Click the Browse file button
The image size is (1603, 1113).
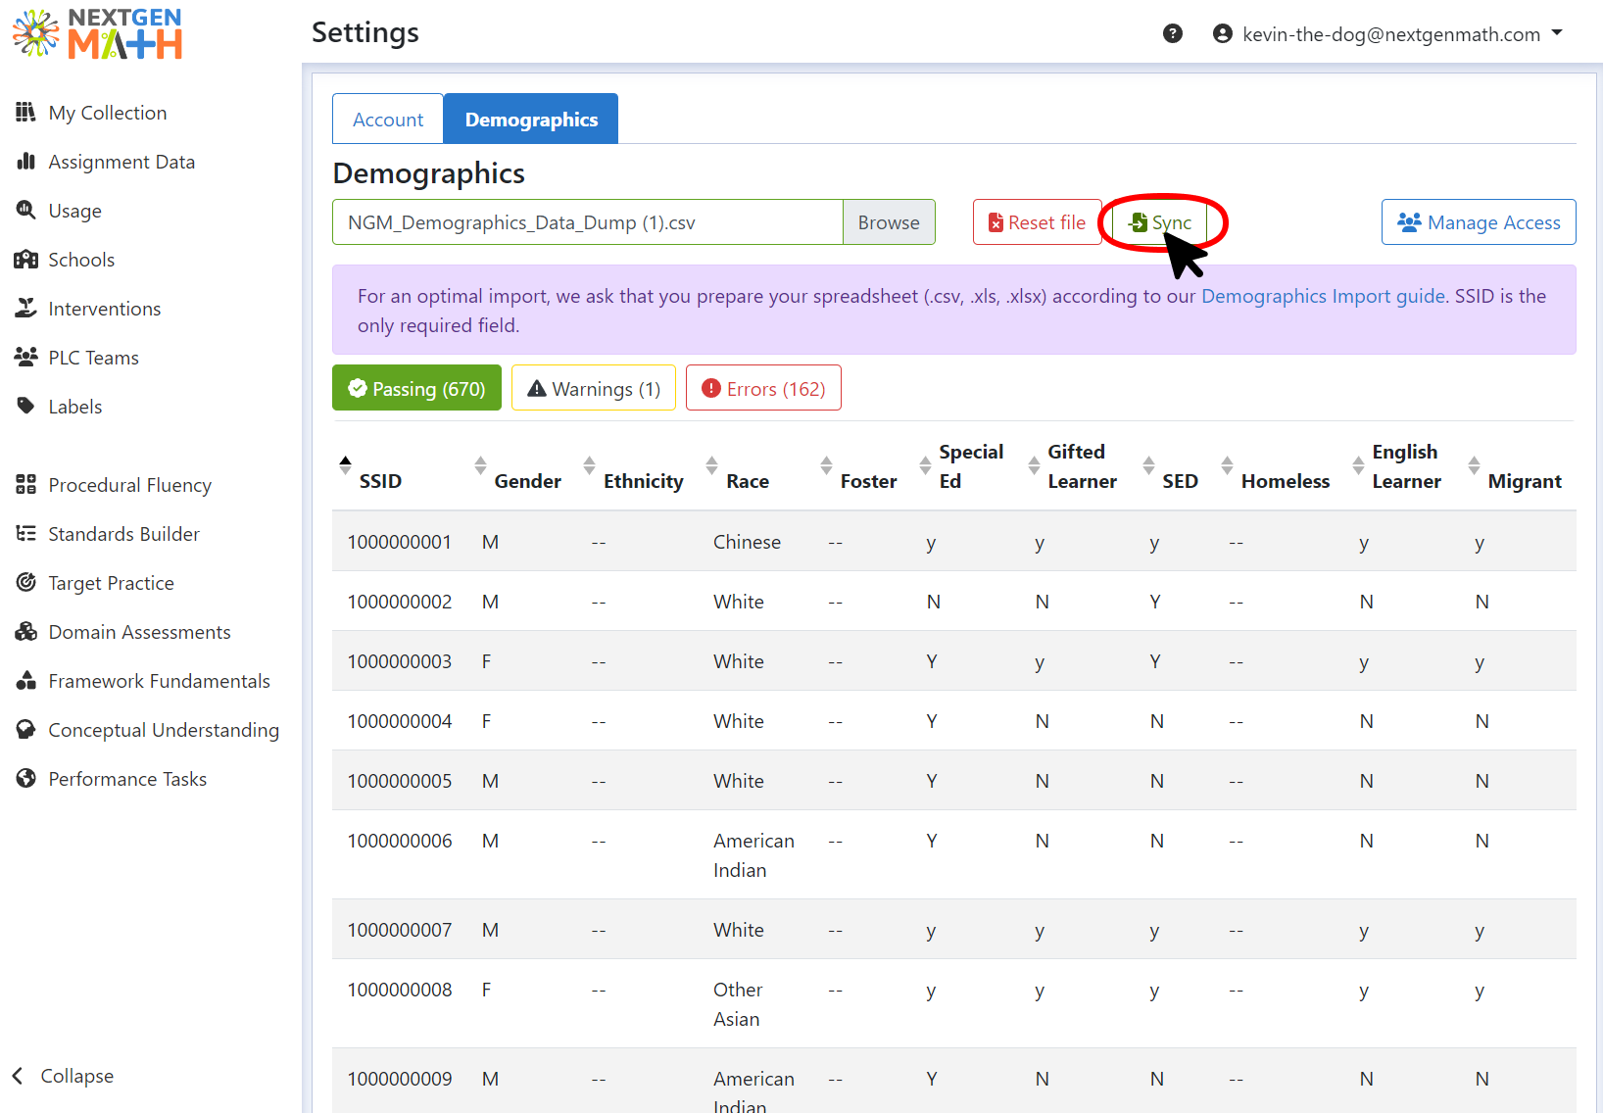coord(889,222)
